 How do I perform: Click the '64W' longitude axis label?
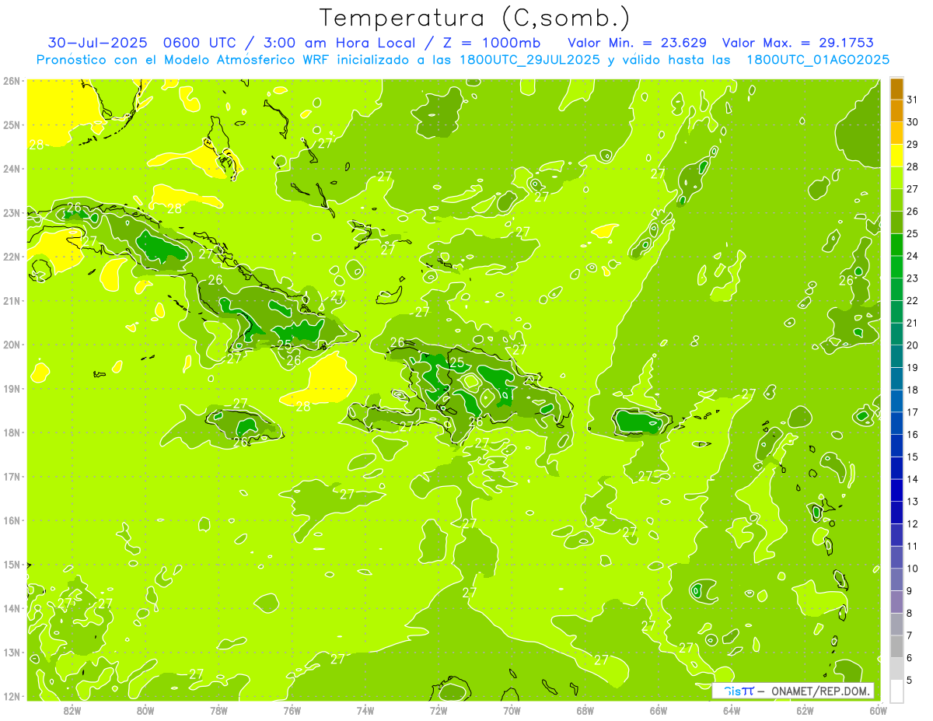(x=732, y=710)
